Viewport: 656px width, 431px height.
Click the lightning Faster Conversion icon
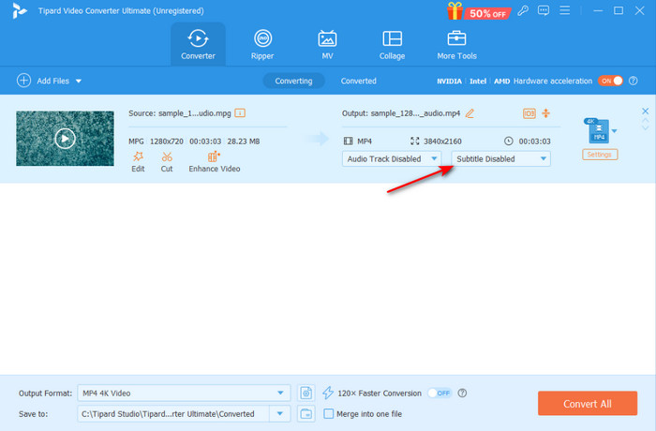click(x=328, y=393)
